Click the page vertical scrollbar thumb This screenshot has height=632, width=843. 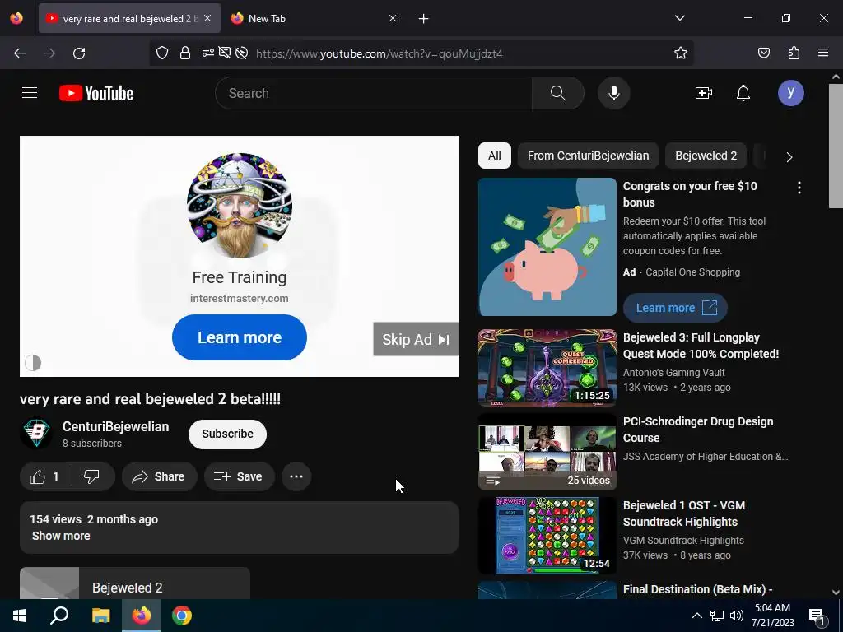[x=836, y=145]
